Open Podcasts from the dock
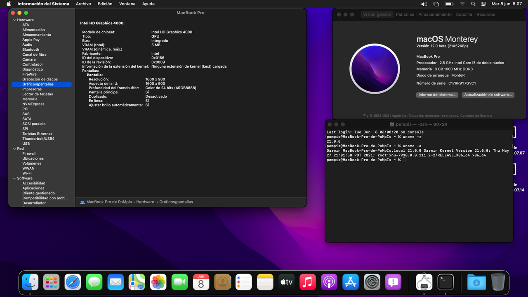The height and width of the screenshot is (297, 528). point(329,282)
